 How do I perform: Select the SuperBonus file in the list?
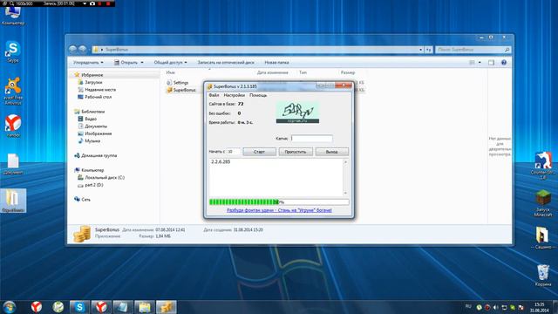point(181,90)
